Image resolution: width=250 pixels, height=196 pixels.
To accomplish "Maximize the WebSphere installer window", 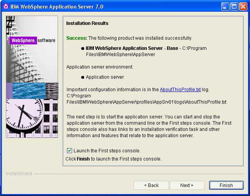I will tap(234, 7).
